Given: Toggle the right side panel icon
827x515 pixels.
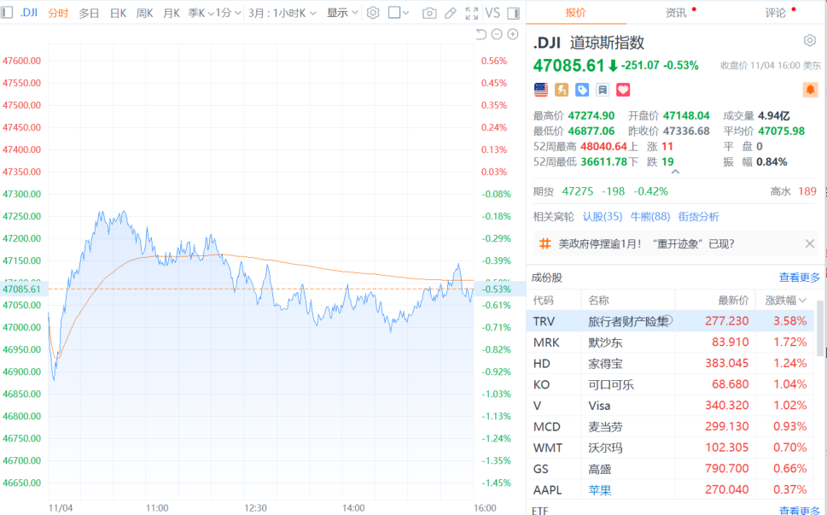Looking at the screenshot, I should [x=513, y=13].
